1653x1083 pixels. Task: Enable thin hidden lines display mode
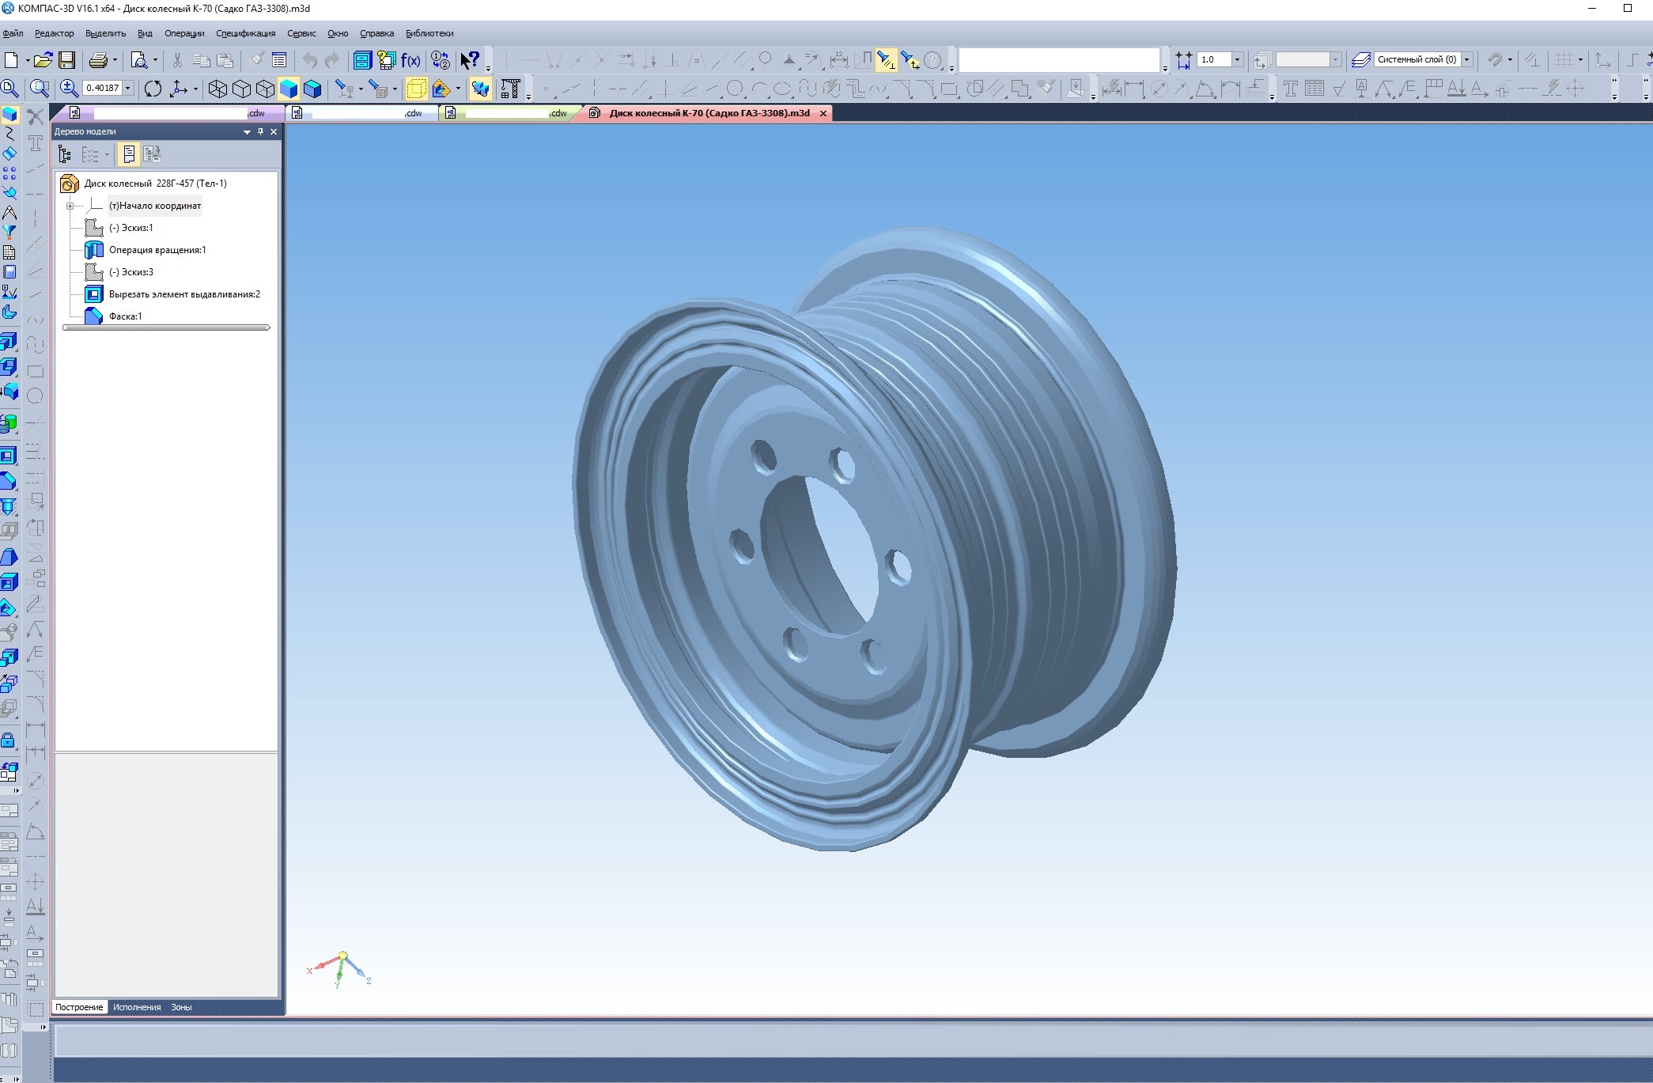click(265, 89)
